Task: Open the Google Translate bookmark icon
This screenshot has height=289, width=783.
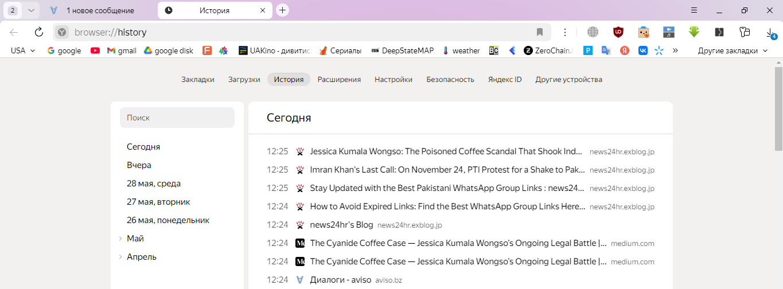Action: tap(606, 50)
